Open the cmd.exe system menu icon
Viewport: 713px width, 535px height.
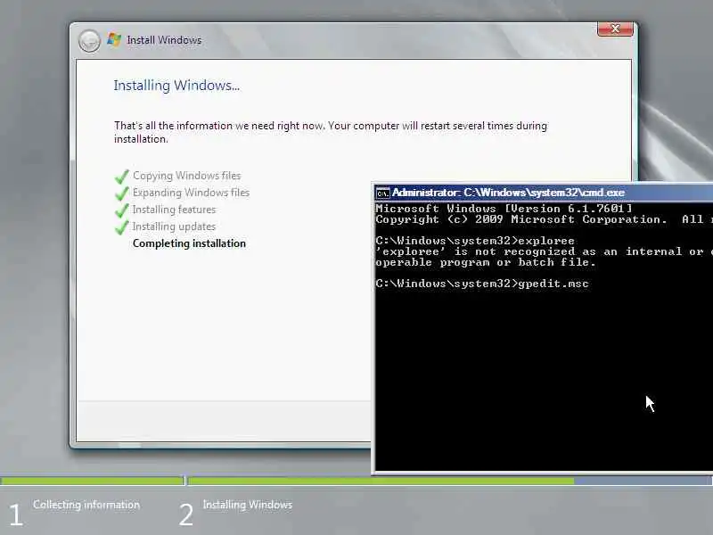[383, 193]
